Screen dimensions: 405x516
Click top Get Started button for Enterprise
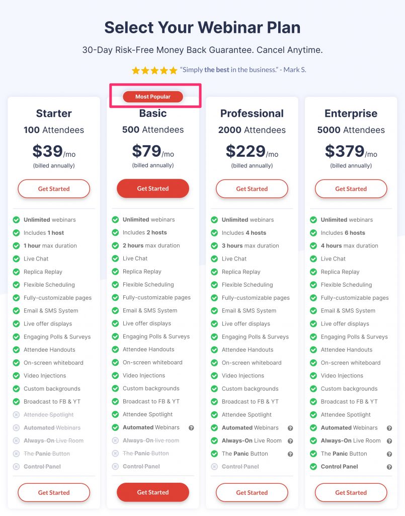351,189
